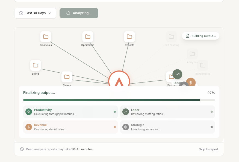Click the faded Analytics folder icon
Image resolution: width=239 pixels, height=162 pixels.
(192, 54)
